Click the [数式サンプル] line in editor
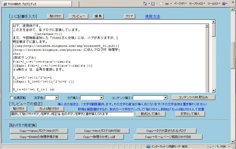236x149 pixels. tap(24, 58)
